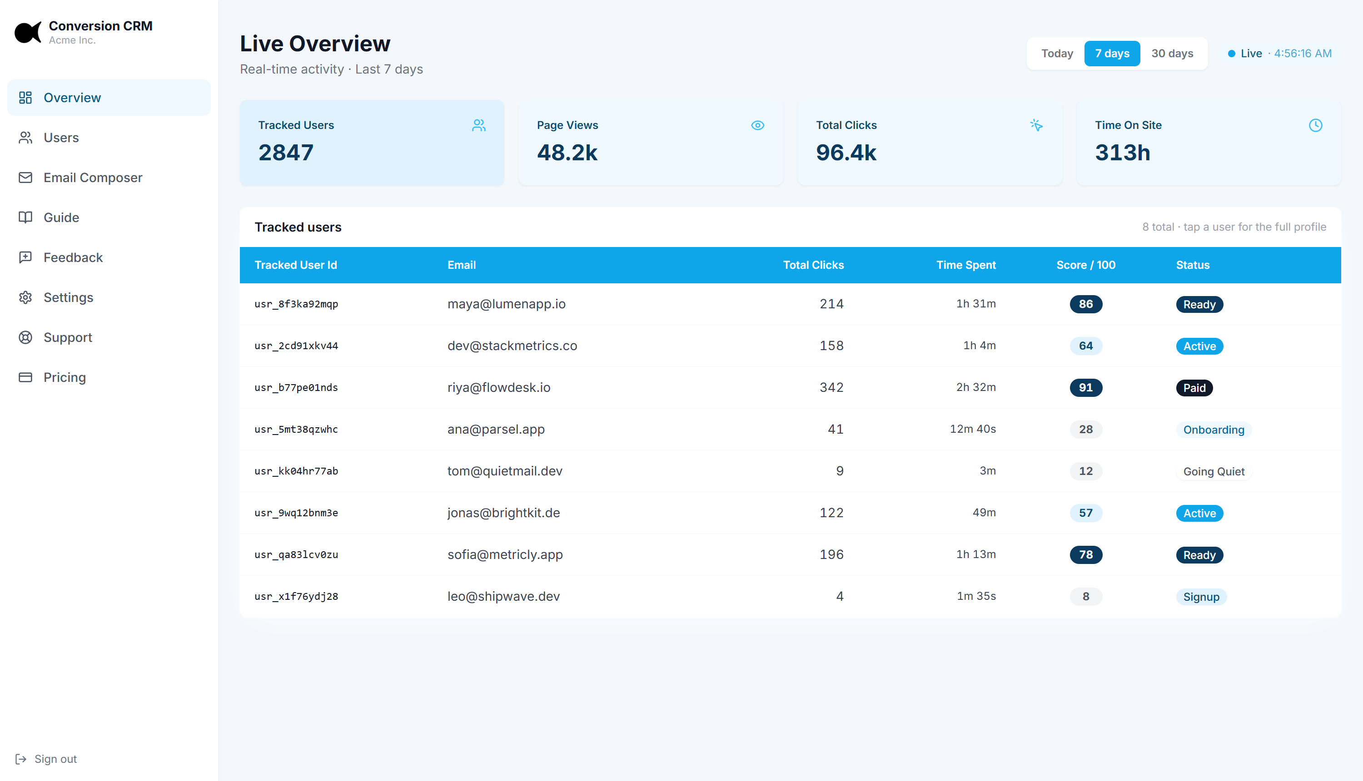This screenshot has width=1363, height=781.
Task: Sort by Email column header
Action: tap(462, 265)
